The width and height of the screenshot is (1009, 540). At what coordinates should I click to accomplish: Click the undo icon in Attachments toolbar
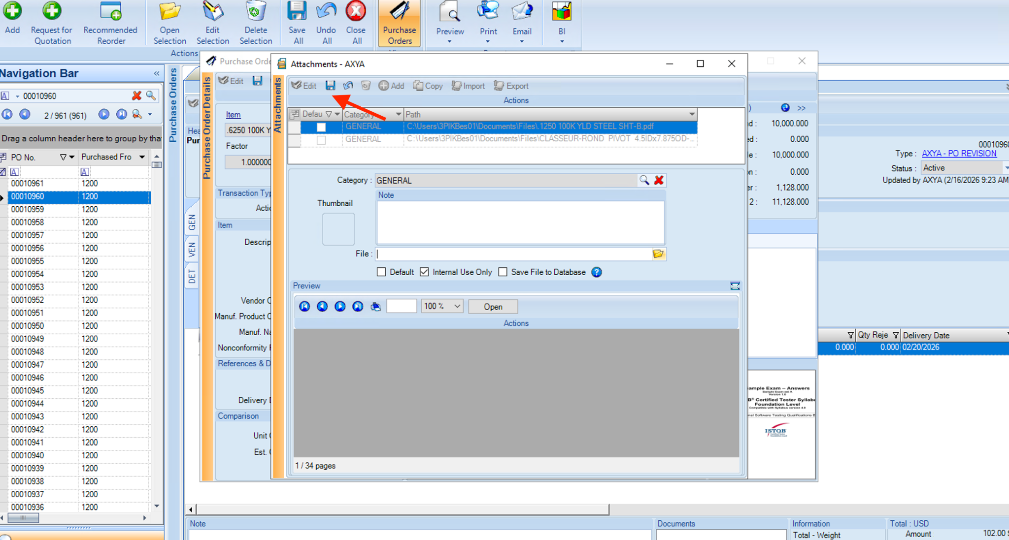(x=348, y=86)
